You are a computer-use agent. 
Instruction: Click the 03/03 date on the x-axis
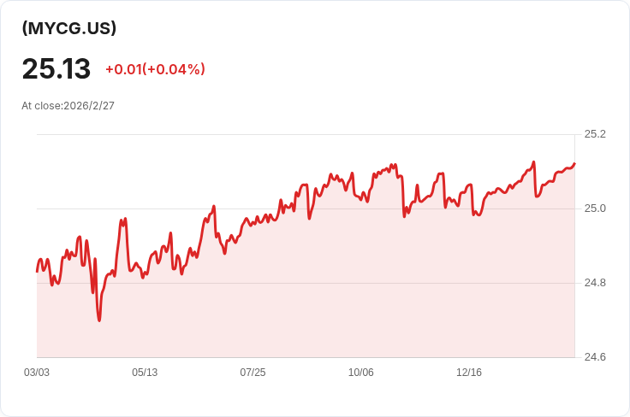(x=37, y=373)
